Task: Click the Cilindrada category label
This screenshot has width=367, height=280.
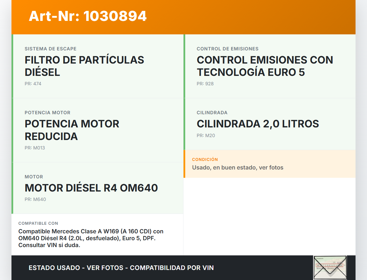Action: pyautogui.click(x=212, y=113)
